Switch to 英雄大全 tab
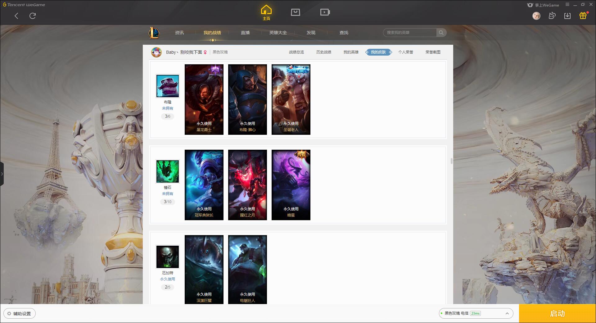596x323 pixels. click(278, 33)
